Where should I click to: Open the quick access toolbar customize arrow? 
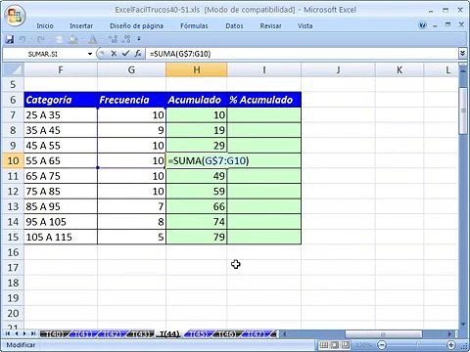[x=139, y=39]
